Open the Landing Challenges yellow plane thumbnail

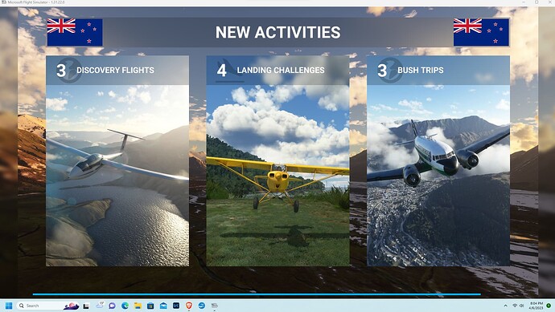tap(277, 176)
